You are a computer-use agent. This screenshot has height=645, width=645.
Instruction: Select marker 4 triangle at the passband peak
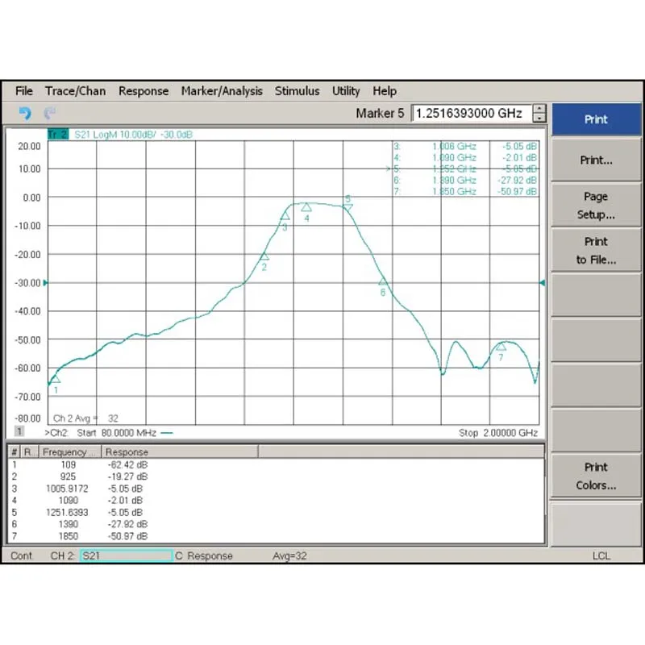306,208
